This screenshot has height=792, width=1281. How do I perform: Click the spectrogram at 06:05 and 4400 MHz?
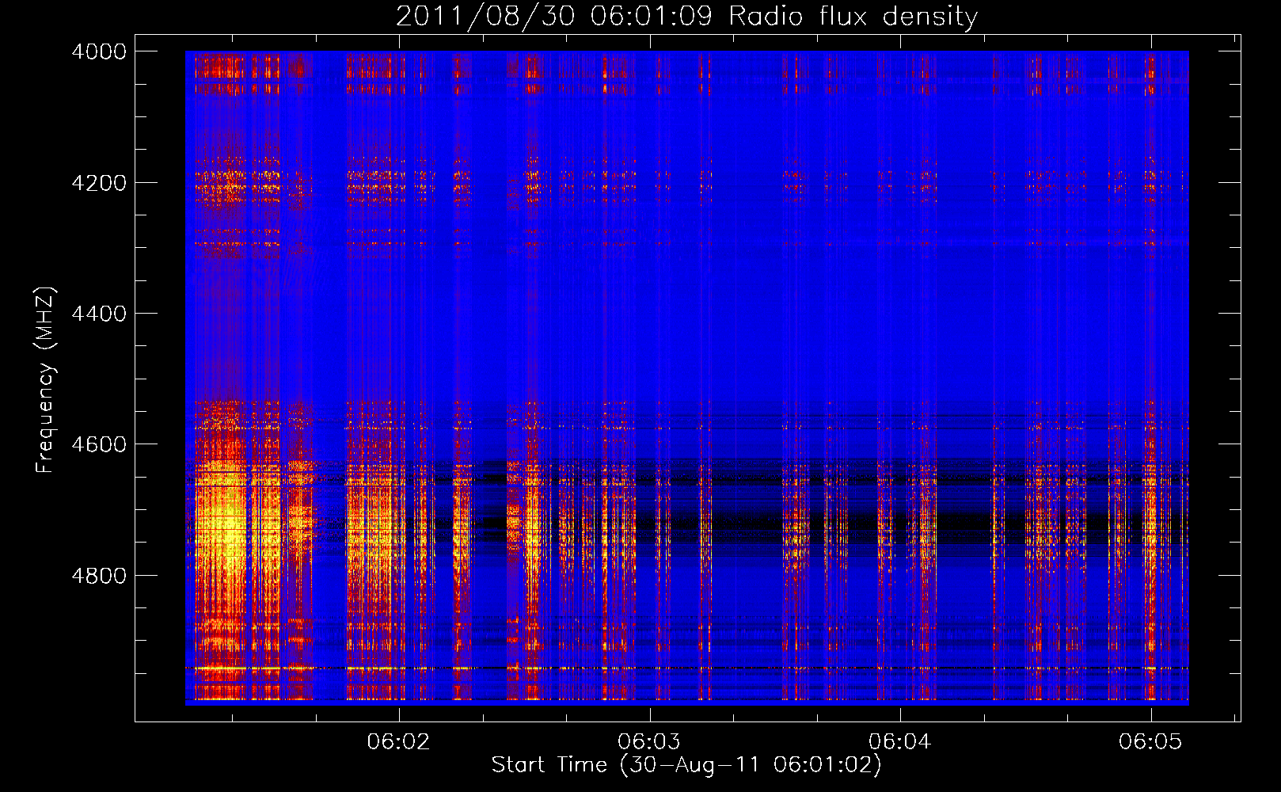pos(1150,314)
